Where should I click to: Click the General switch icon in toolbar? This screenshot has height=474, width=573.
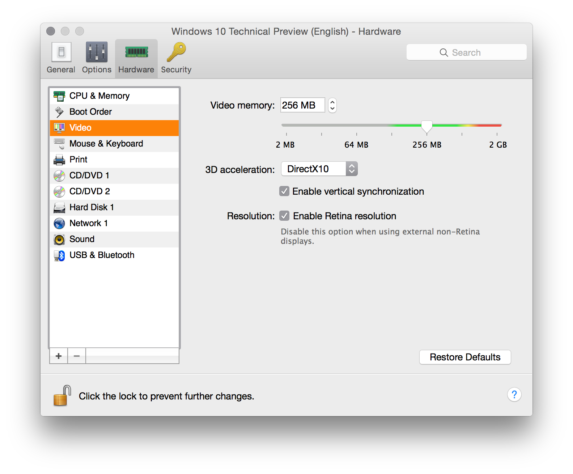point(61,52)
